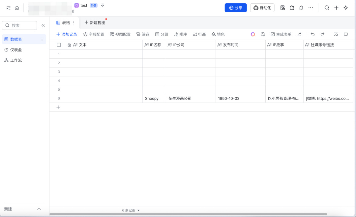Open the 分组 group tool

162,34
